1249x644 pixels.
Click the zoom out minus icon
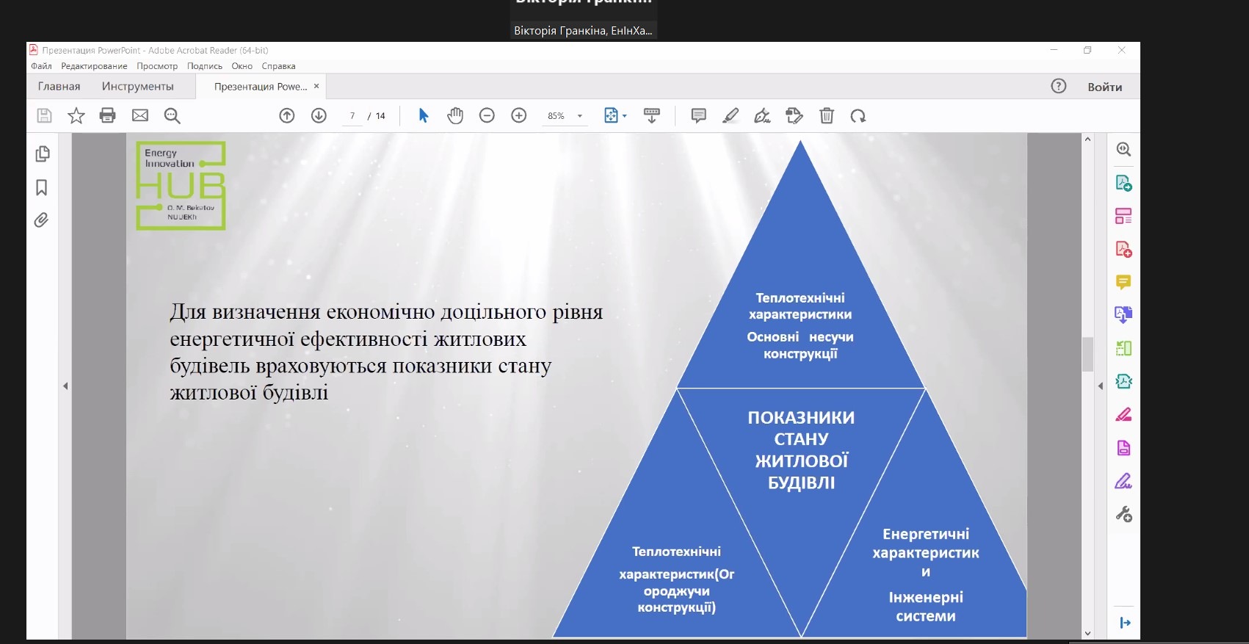coord(487,115)
